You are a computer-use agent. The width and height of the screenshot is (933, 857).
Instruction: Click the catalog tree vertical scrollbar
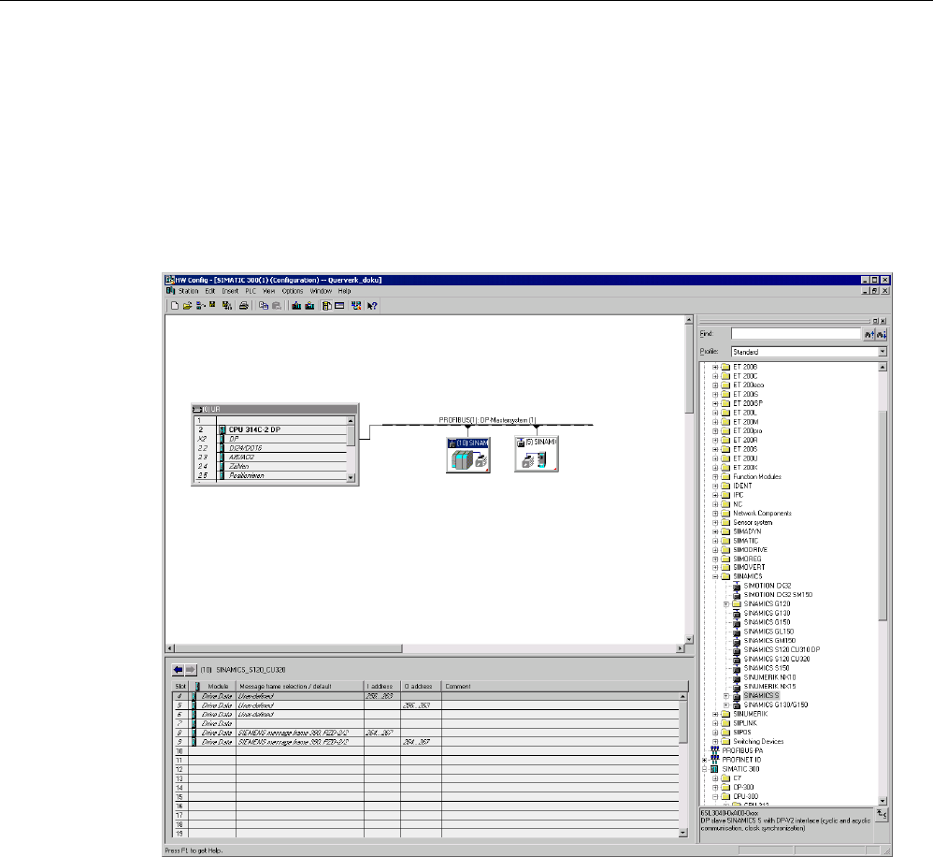883,584
